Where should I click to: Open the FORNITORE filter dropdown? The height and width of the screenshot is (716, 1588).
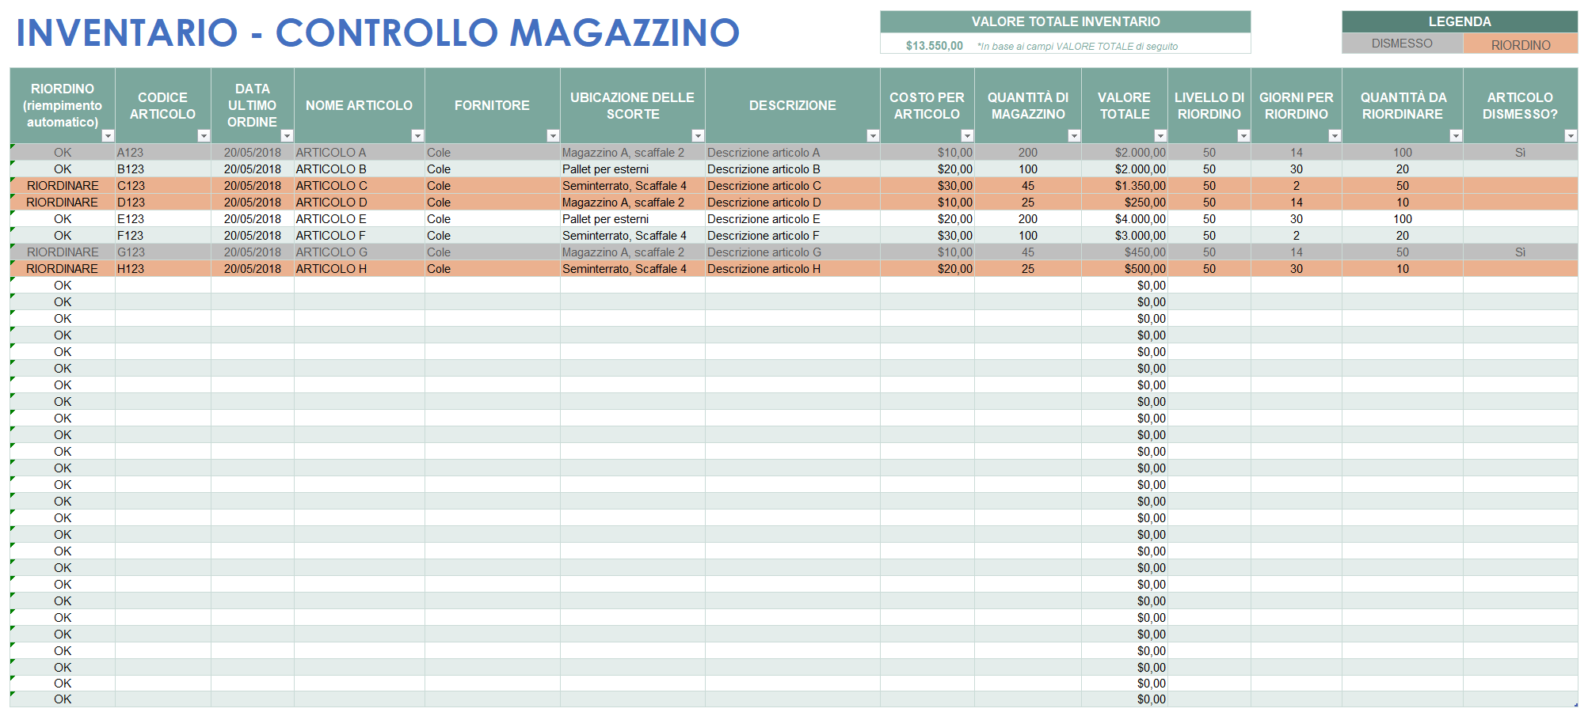tap(553, 136)
